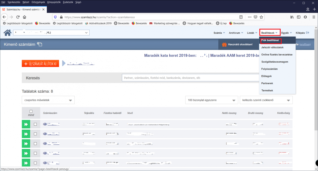
Task: Click the Kilépés logout link
Action: [x=302, y=33]
